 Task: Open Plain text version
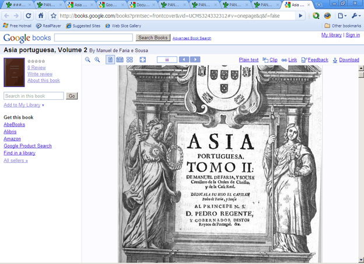249,60
